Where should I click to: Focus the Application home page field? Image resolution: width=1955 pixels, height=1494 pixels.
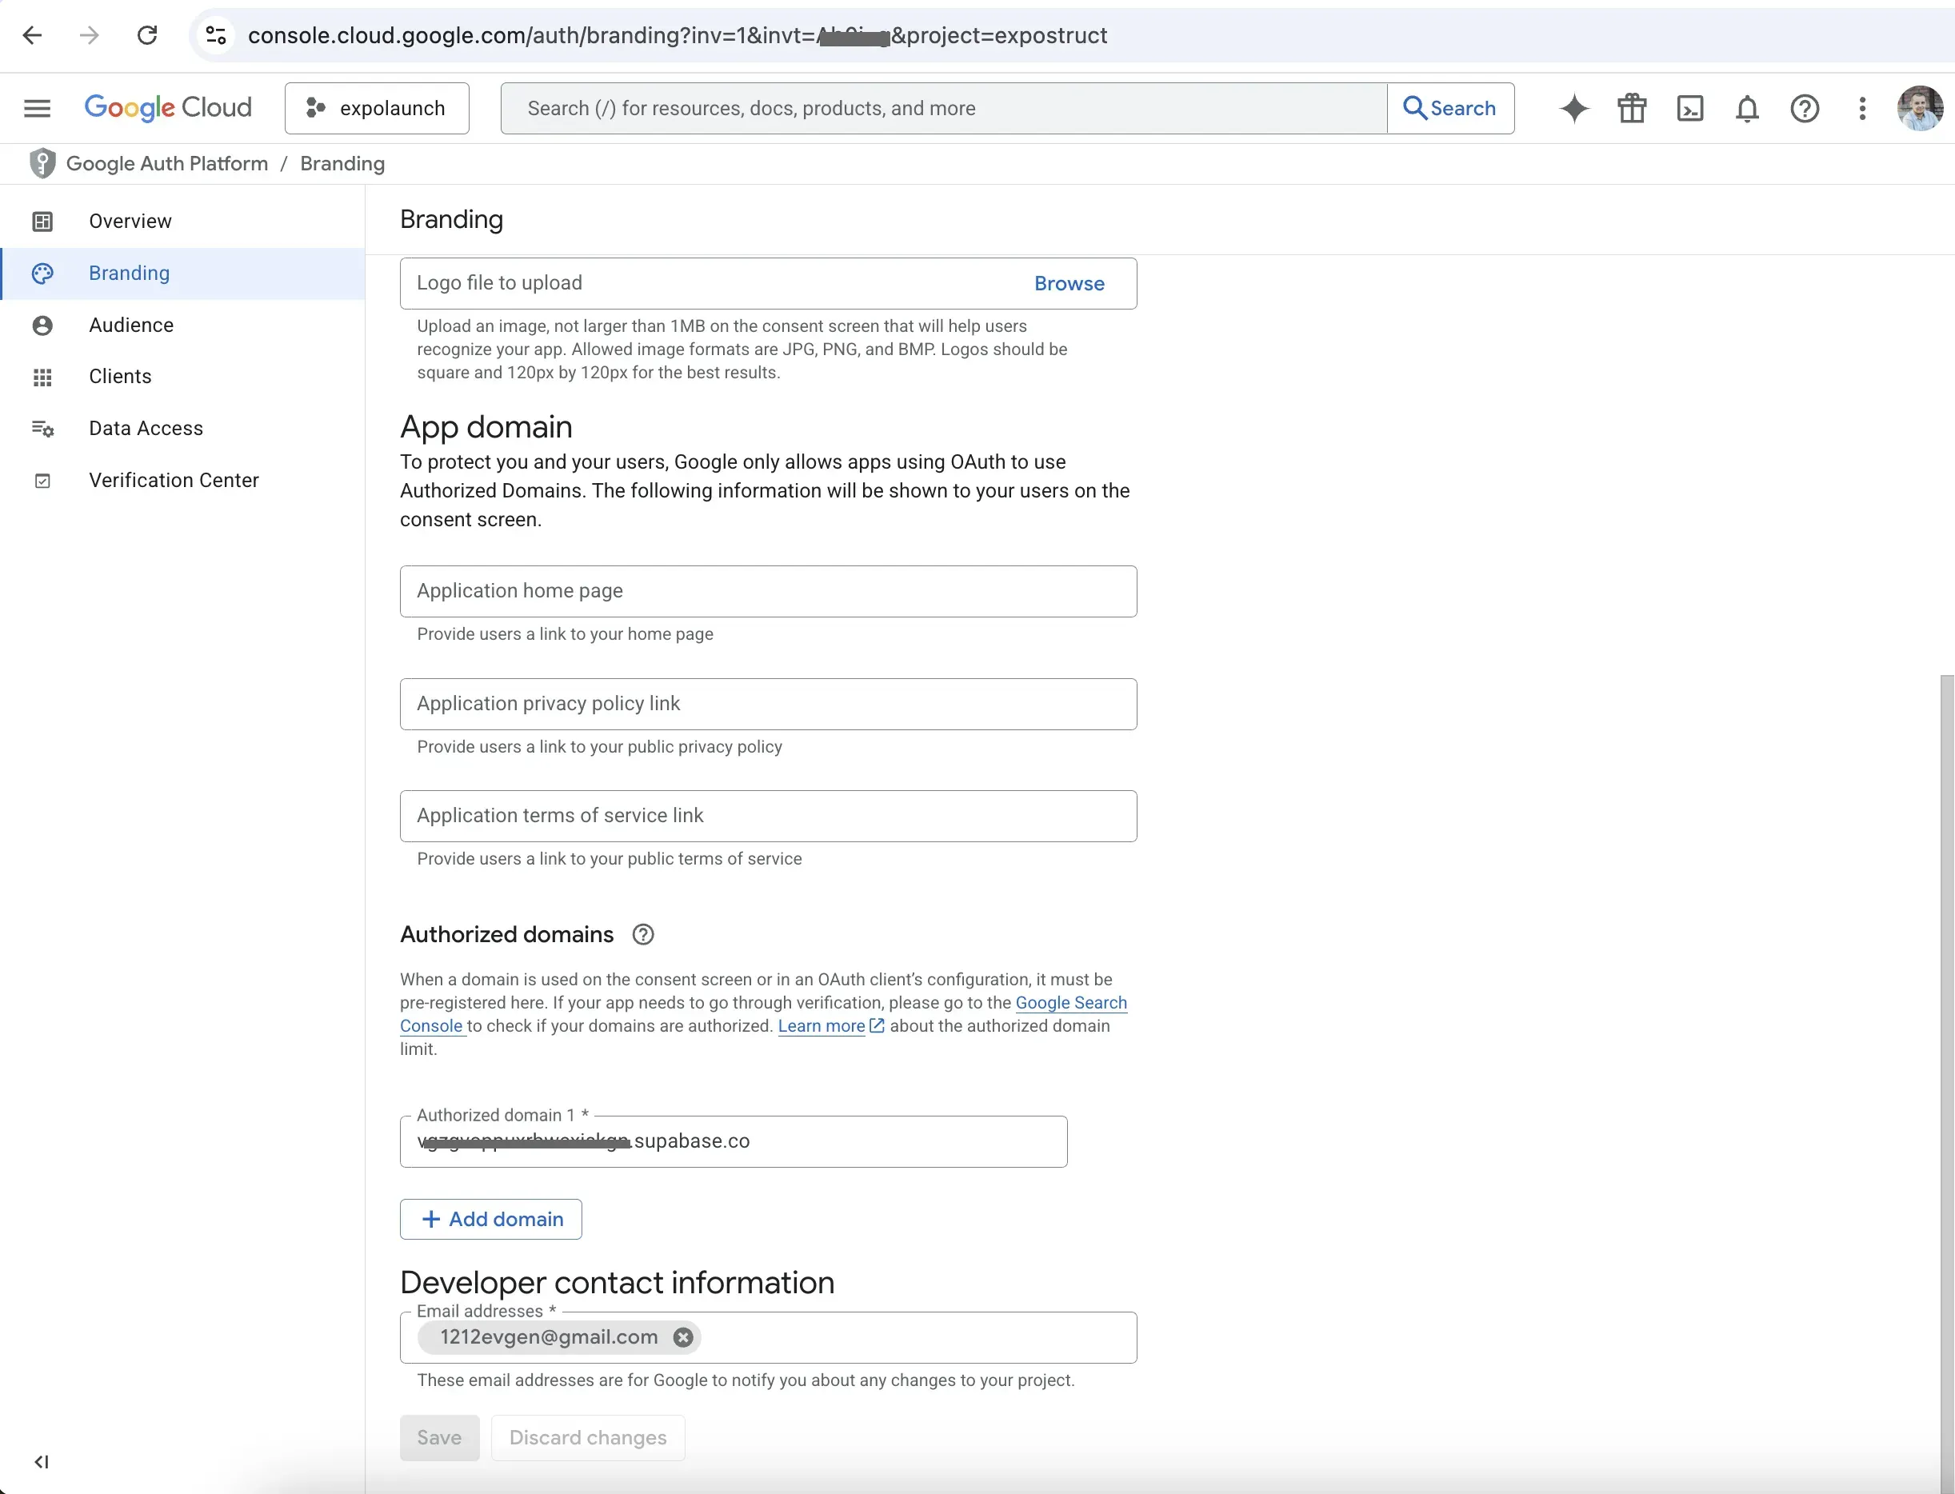click(769, 591)
